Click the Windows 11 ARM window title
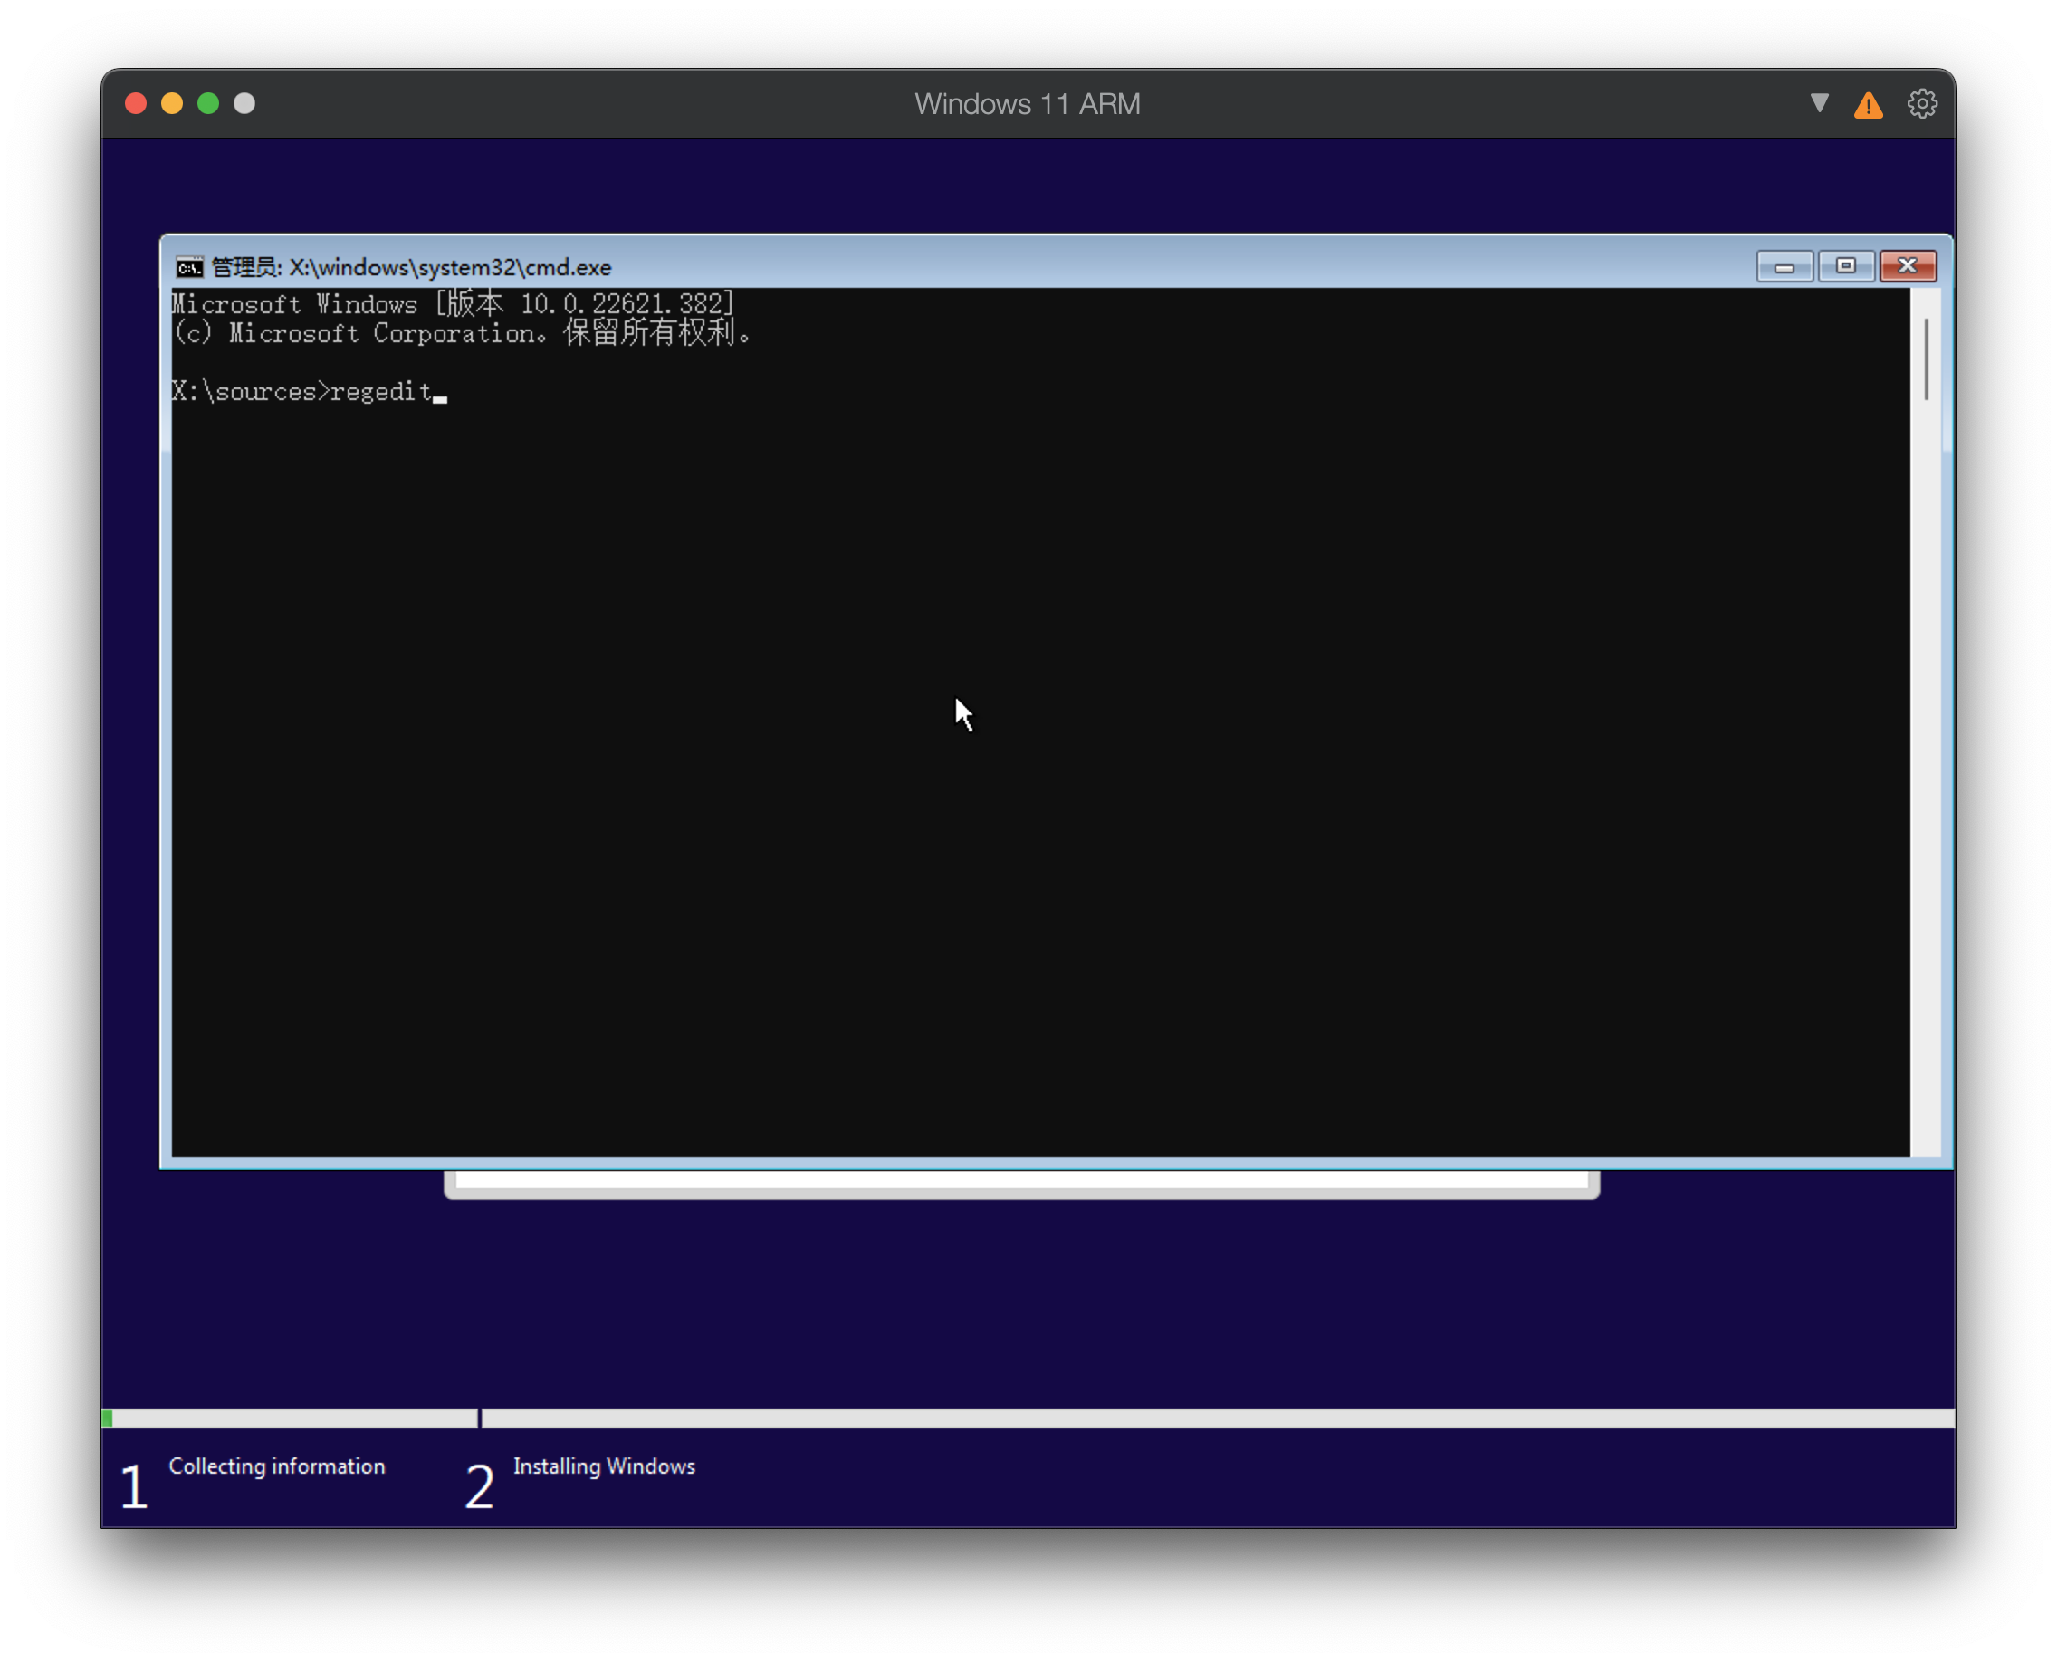The image size is (2057, 1662). 1027,103
